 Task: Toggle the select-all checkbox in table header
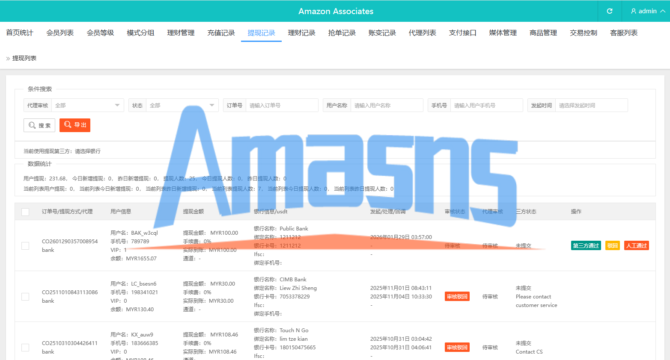point(25,212)
